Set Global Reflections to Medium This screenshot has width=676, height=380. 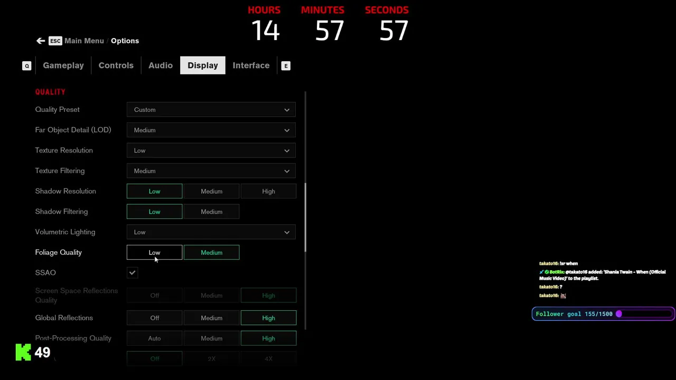point(211,318)
